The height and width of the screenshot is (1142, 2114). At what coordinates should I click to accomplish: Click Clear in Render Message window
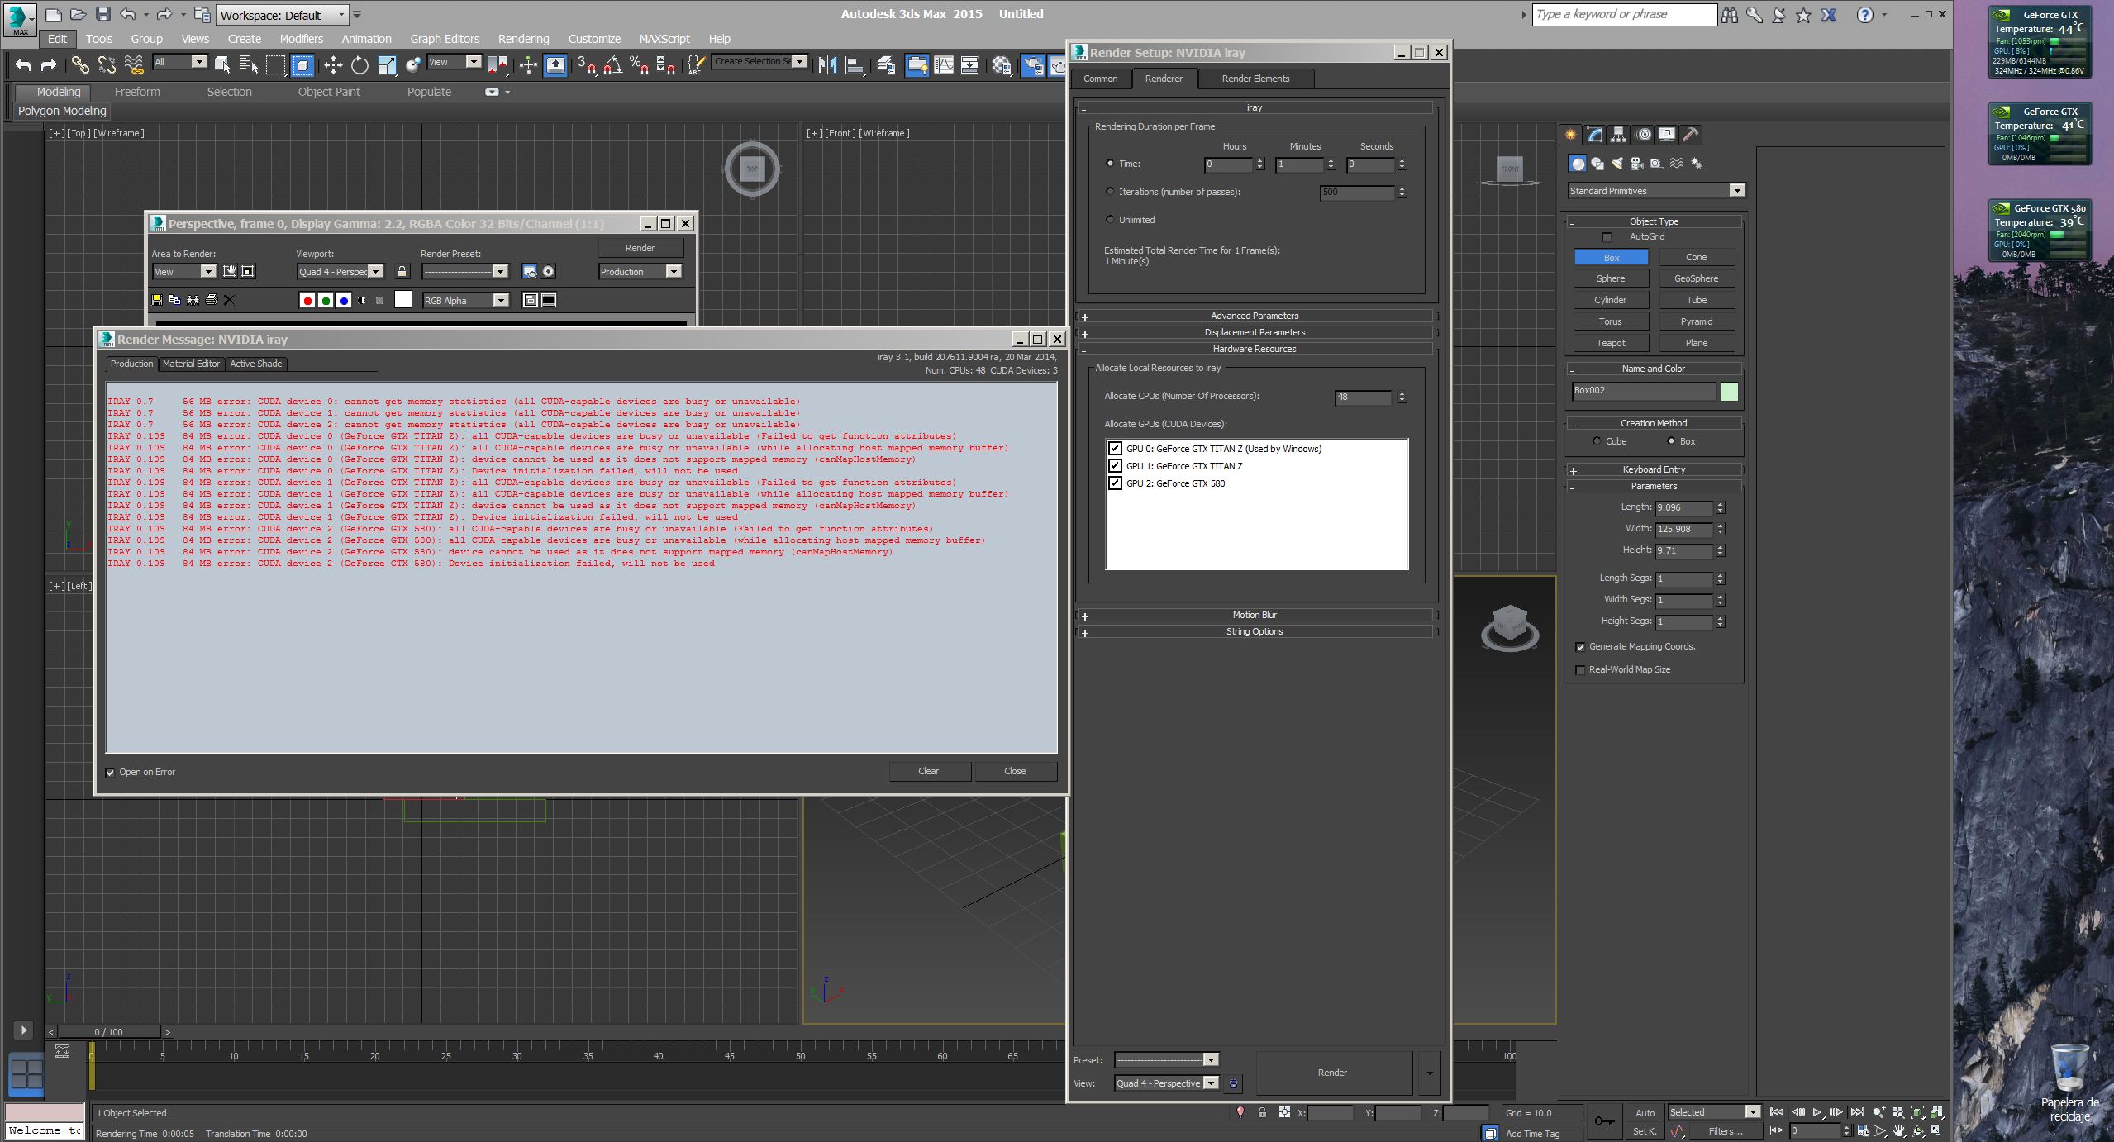928,771
